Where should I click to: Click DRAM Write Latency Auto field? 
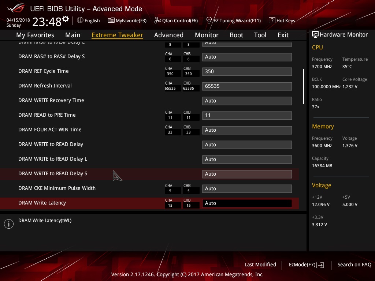pos(247,203)
